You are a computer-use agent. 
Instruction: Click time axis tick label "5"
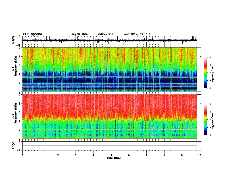point(111,155)
